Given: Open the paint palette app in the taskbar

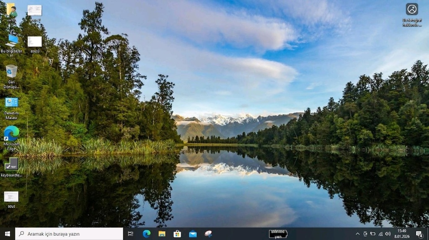Looking at the screenshot, I should point(208,234).
